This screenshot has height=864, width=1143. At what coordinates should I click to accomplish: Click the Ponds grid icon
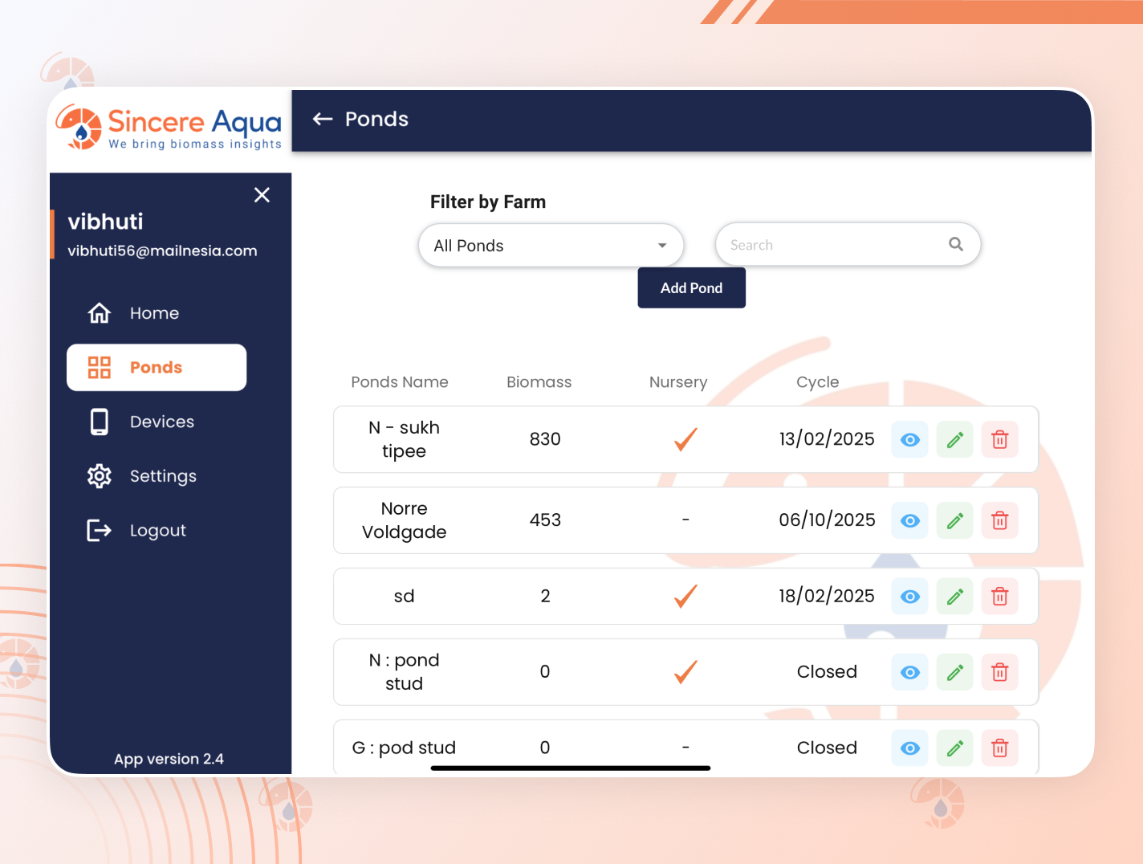[99, 367]
